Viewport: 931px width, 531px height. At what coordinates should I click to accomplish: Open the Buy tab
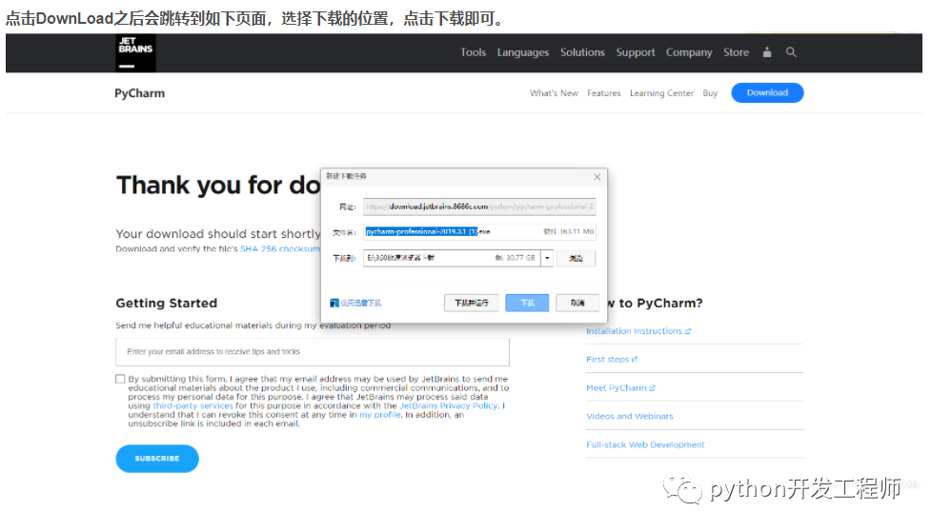(x=710, y=93)
